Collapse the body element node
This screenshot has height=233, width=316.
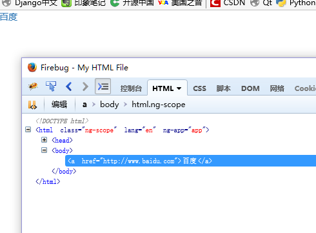(x=44, y=150)
